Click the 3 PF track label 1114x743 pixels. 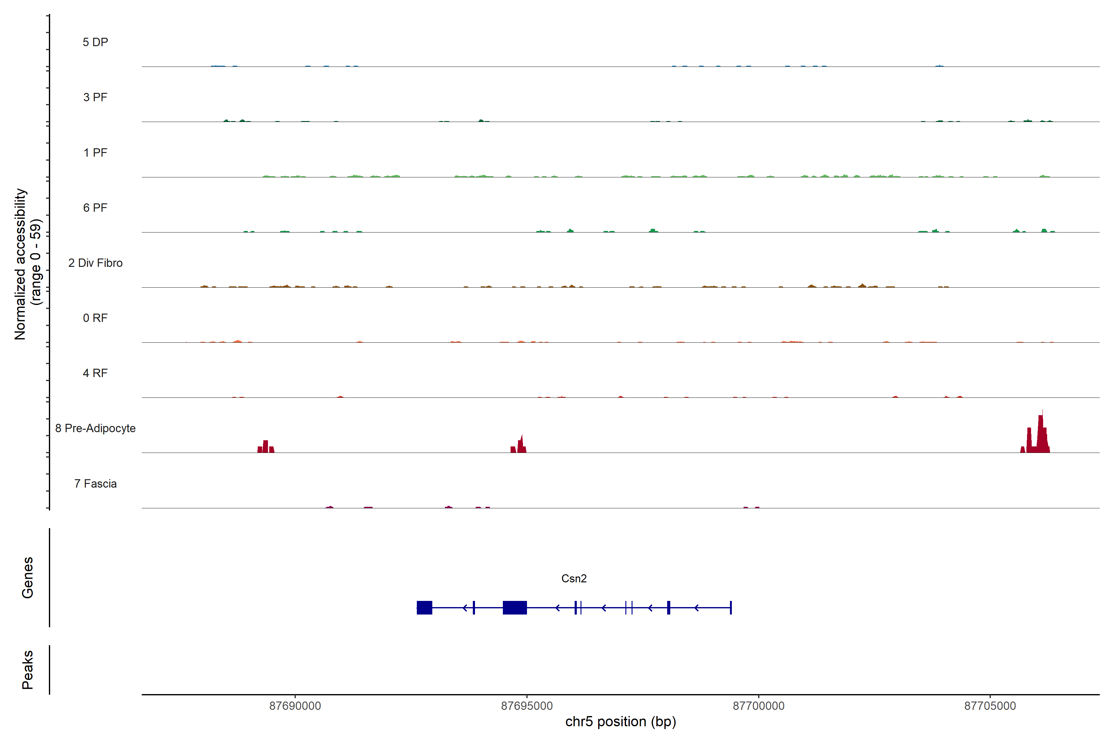(95, 97)
